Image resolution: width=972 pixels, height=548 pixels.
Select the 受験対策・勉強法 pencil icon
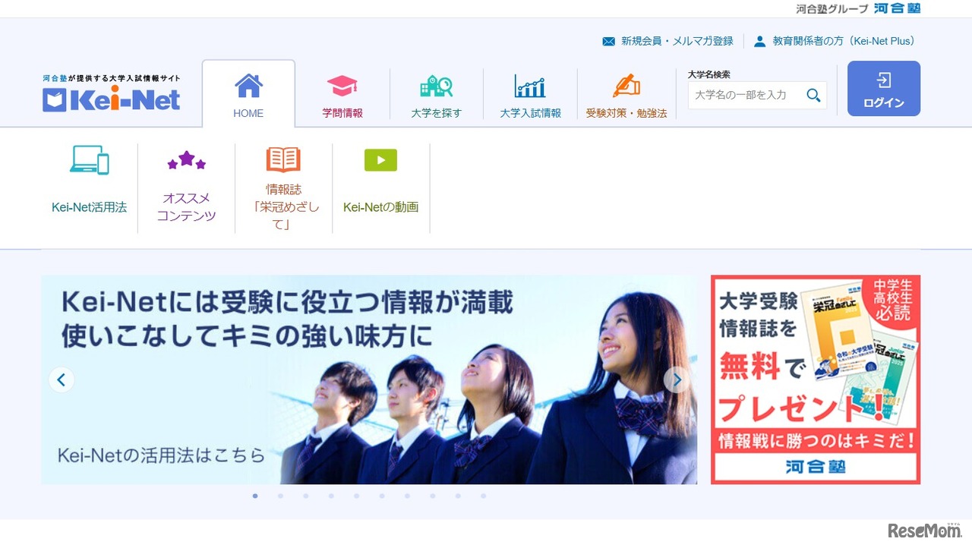[626, 83]
